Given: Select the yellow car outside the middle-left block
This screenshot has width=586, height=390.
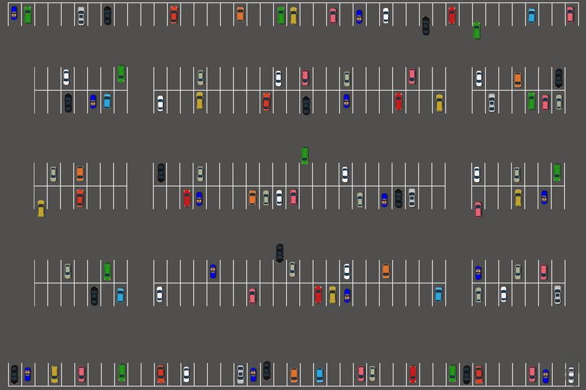Looking at the screenshot, I should (41, 209).
